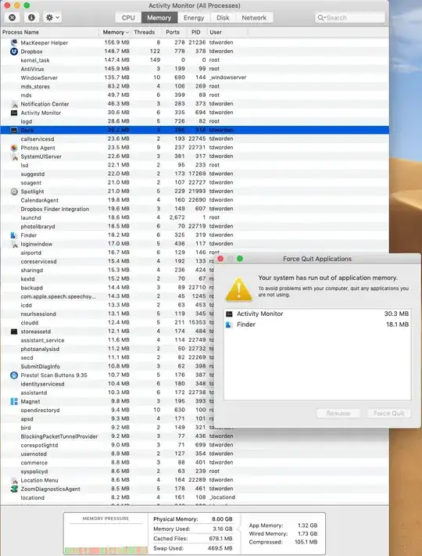Select the Dropbox process icon
The height and width of the screenshot is (556, 422).
click(14, 52)
